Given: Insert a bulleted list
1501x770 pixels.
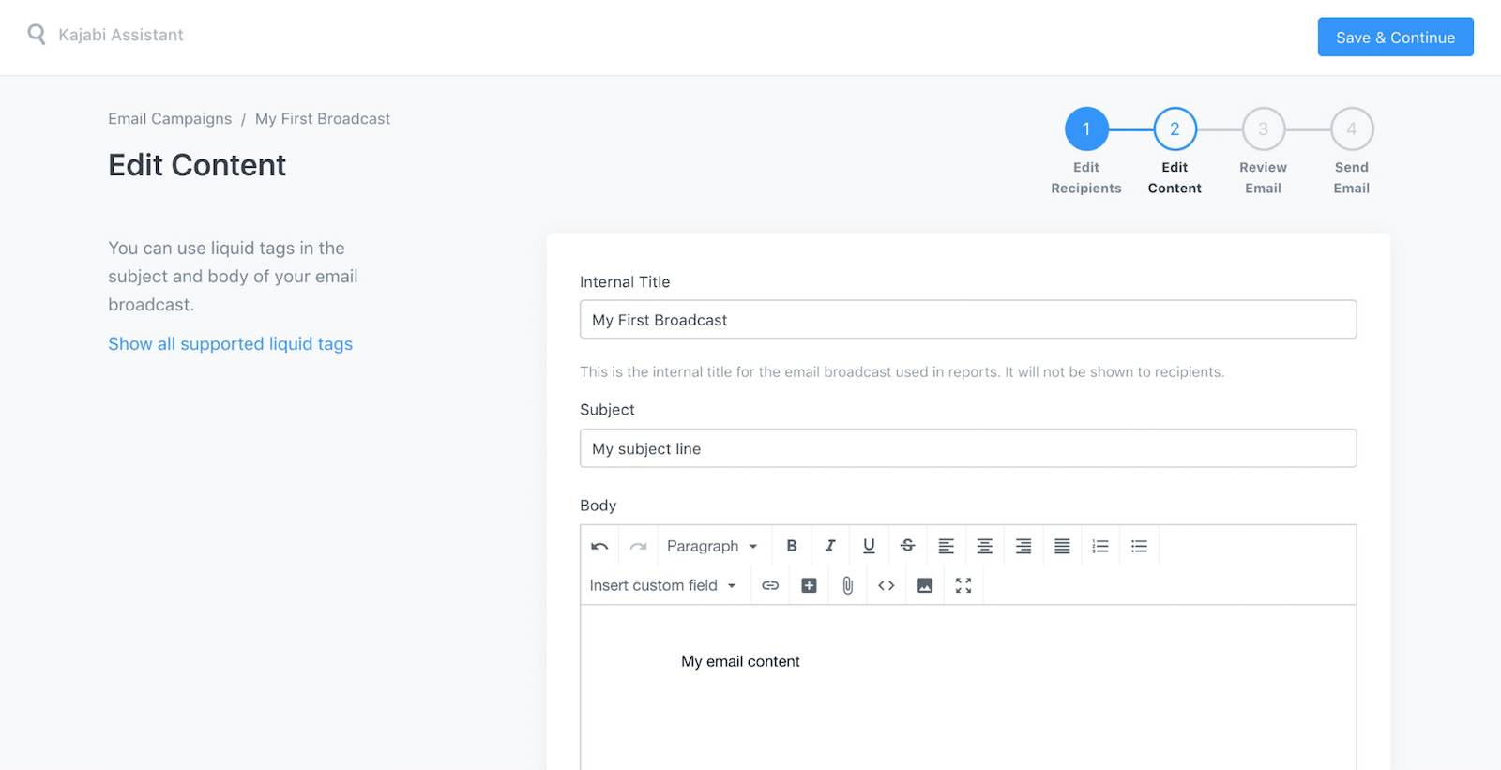Looking at the screenshot, I should click(x=1139, y=546).
